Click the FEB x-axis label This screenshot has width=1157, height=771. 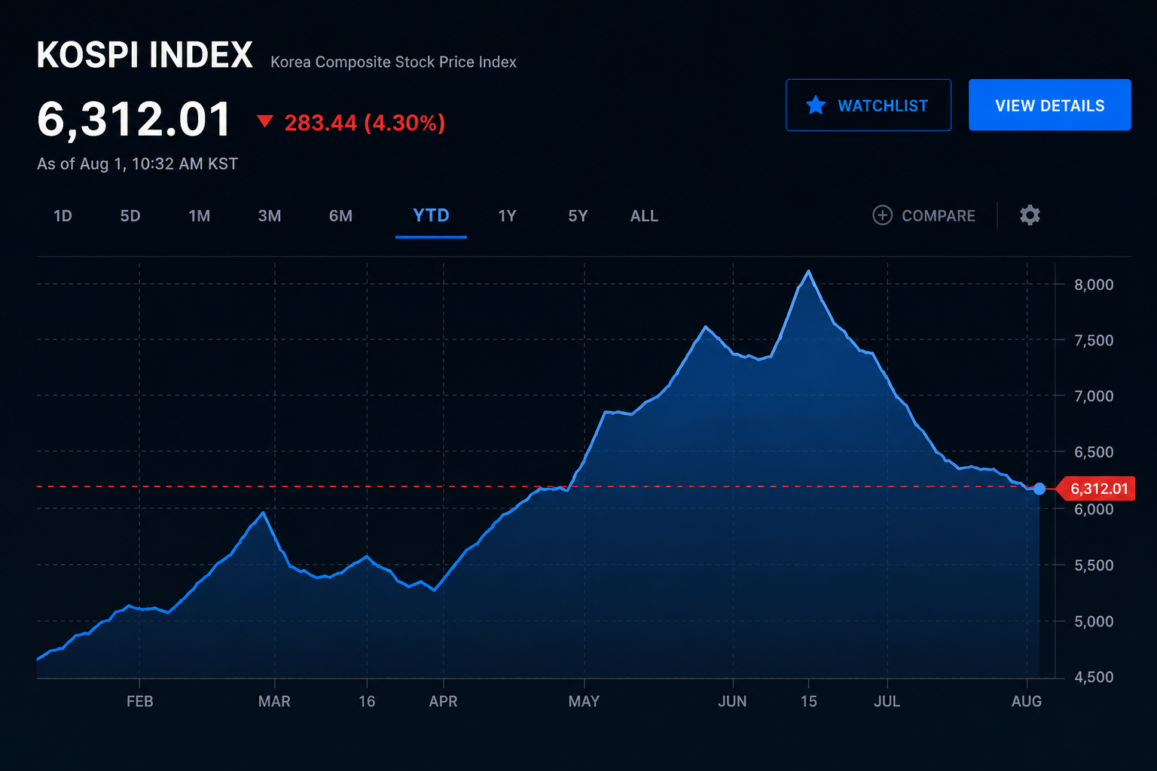pyautogui.click(x=140, y=702)
